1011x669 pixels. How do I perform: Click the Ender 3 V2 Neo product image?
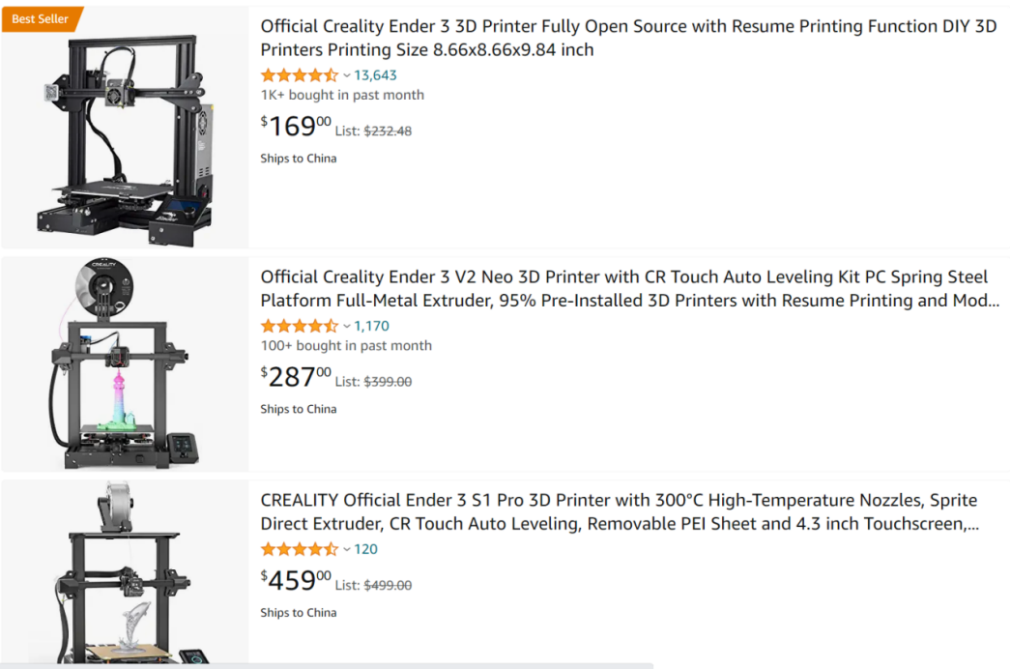point(125,365)
